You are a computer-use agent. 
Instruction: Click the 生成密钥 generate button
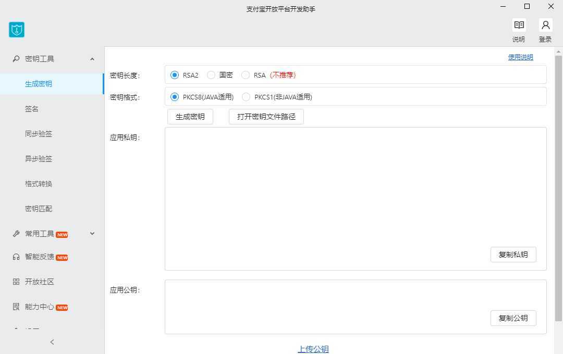[x=190, y=116]
